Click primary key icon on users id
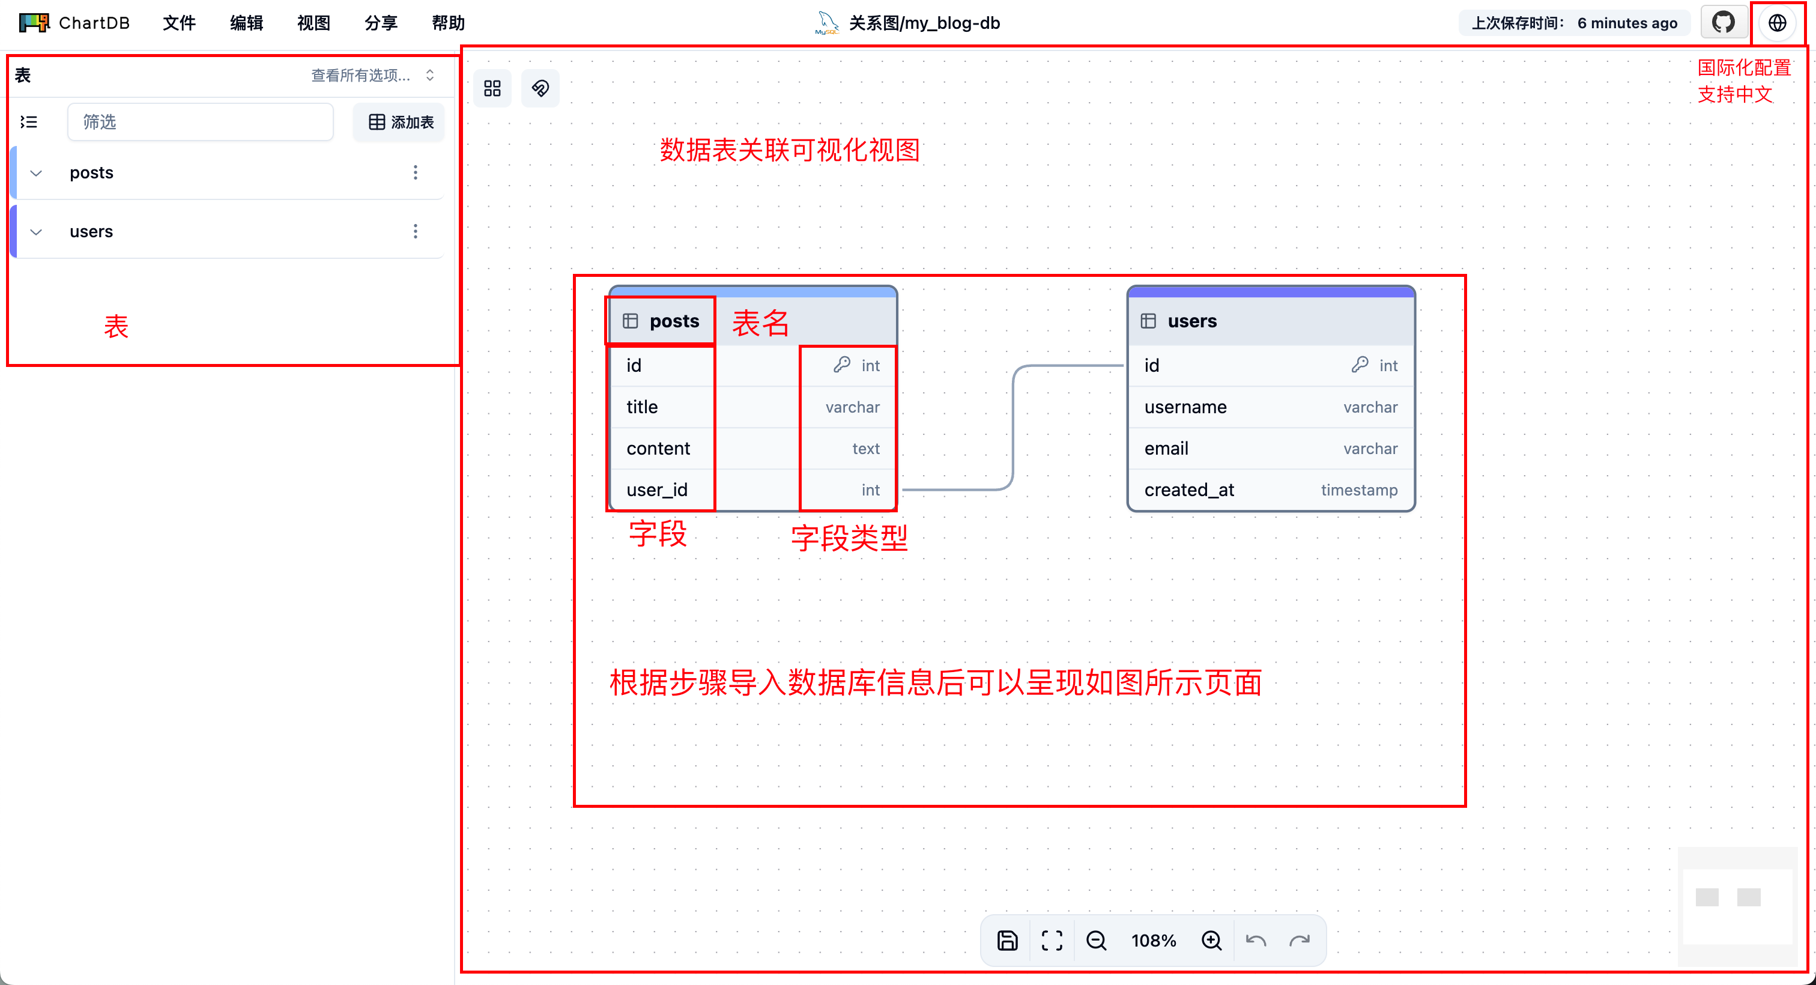 tap(1360, 365)
